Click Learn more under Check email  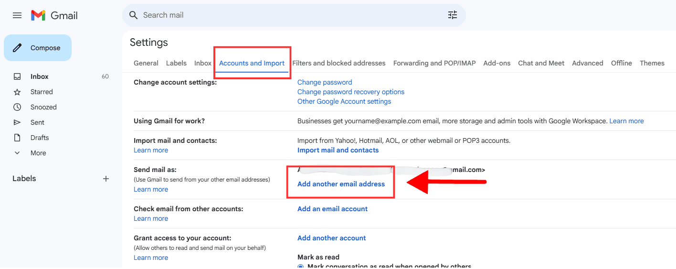151,218
